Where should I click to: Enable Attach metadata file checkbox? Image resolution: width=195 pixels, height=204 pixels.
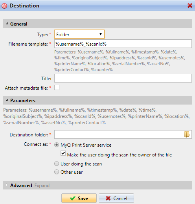pyautogui.click(x=57, y=88)
